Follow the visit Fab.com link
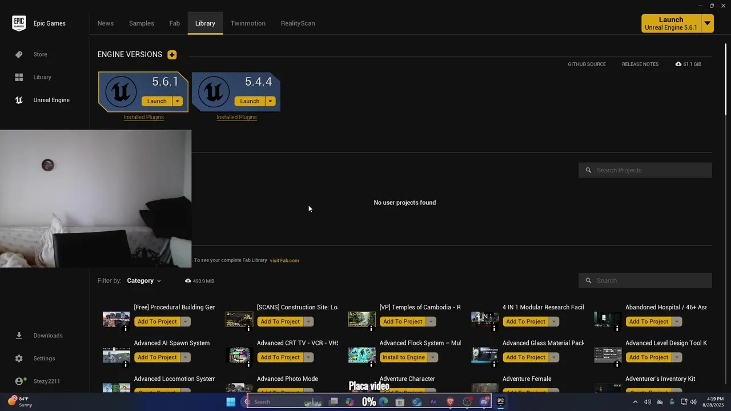 pyautogui.click(x=284, y=260)
